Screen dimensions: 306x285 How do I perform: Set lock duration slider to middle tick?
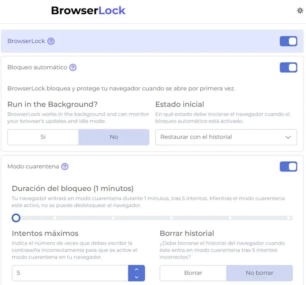pos(171,218)
